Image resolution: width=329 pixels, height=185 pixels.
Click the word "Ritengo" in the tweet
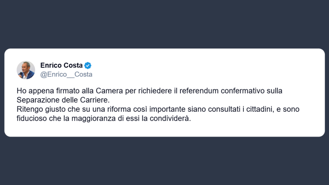[29, 109]
